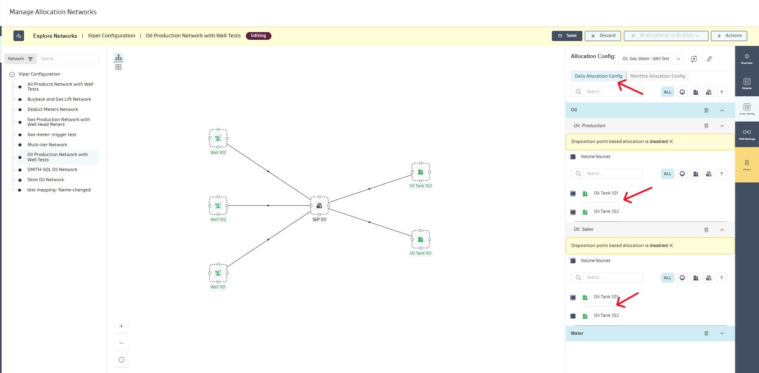This screenshot has height=373, width=759.
Task: Click the Well 103 node icon
Action: (x=218, y=138)
